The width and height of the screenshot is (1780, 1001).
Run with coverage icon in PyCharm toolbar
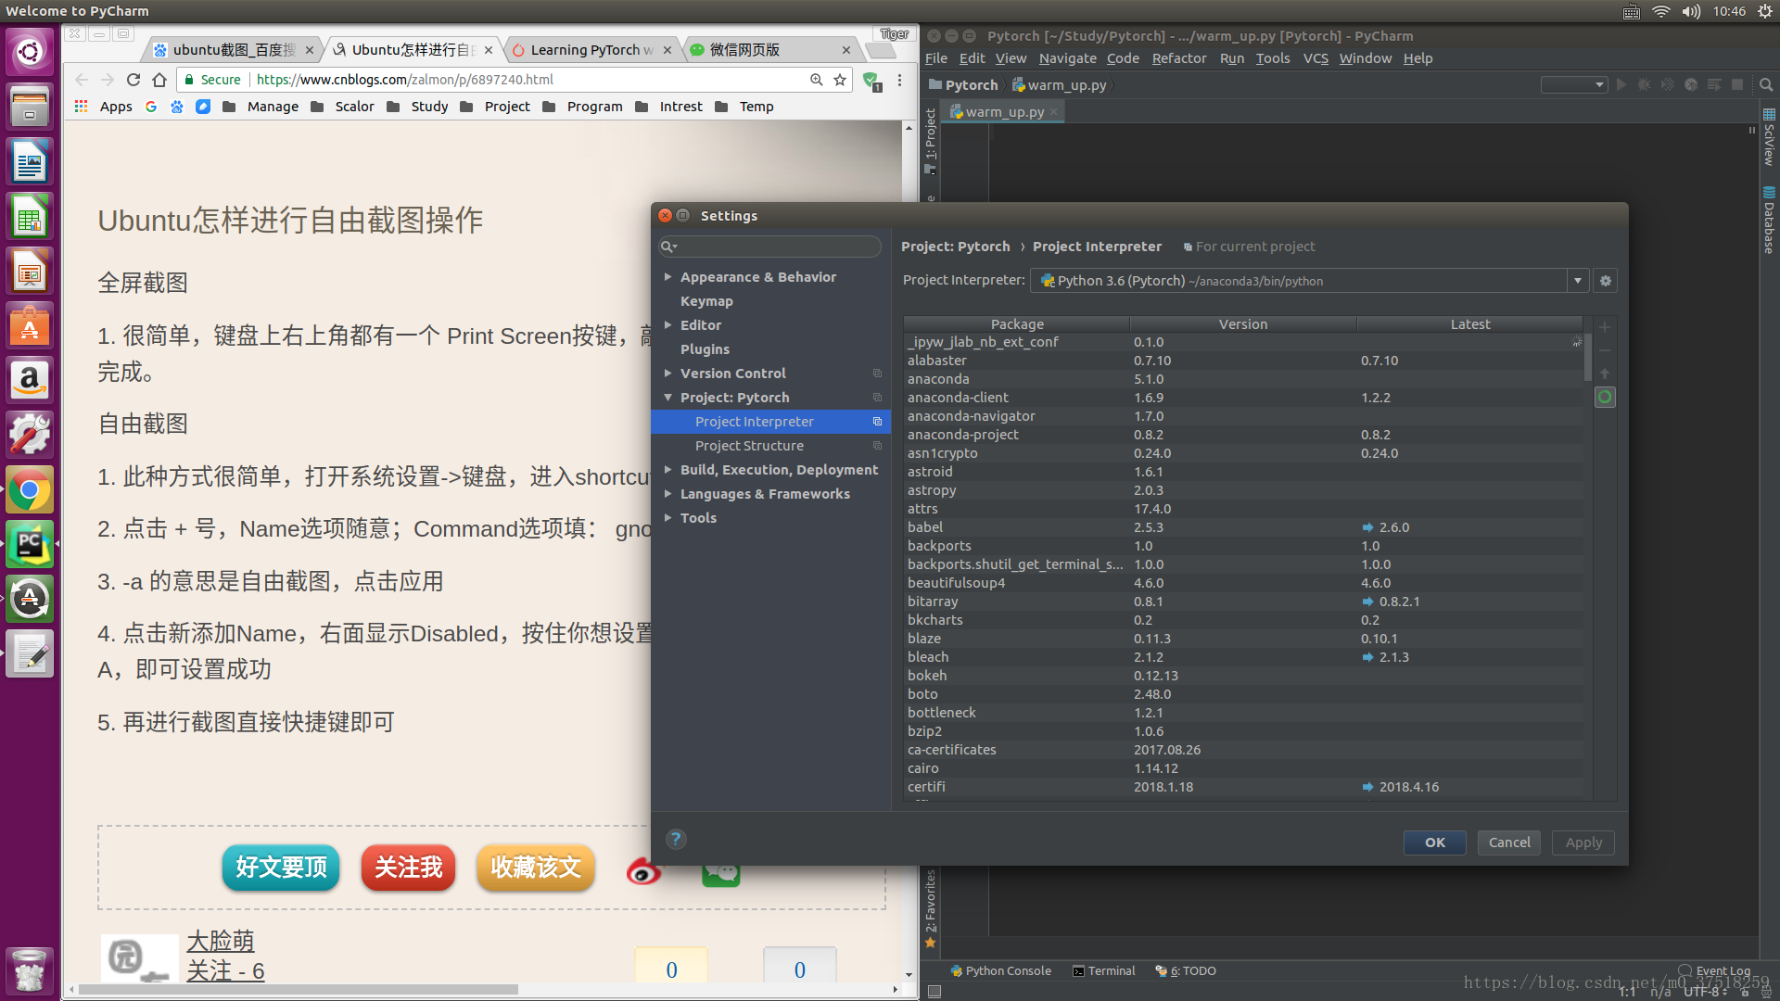(x=1668, y=84)
